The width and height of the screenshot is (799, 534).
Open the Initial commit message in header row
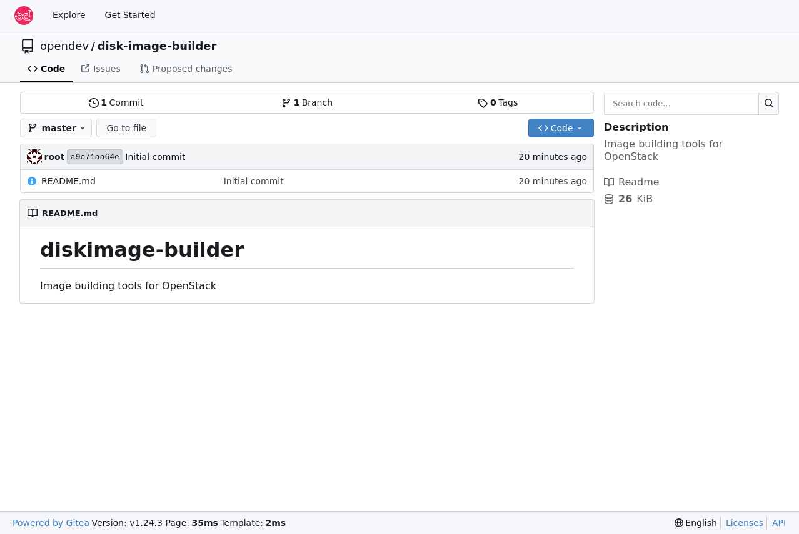point(155,157)
